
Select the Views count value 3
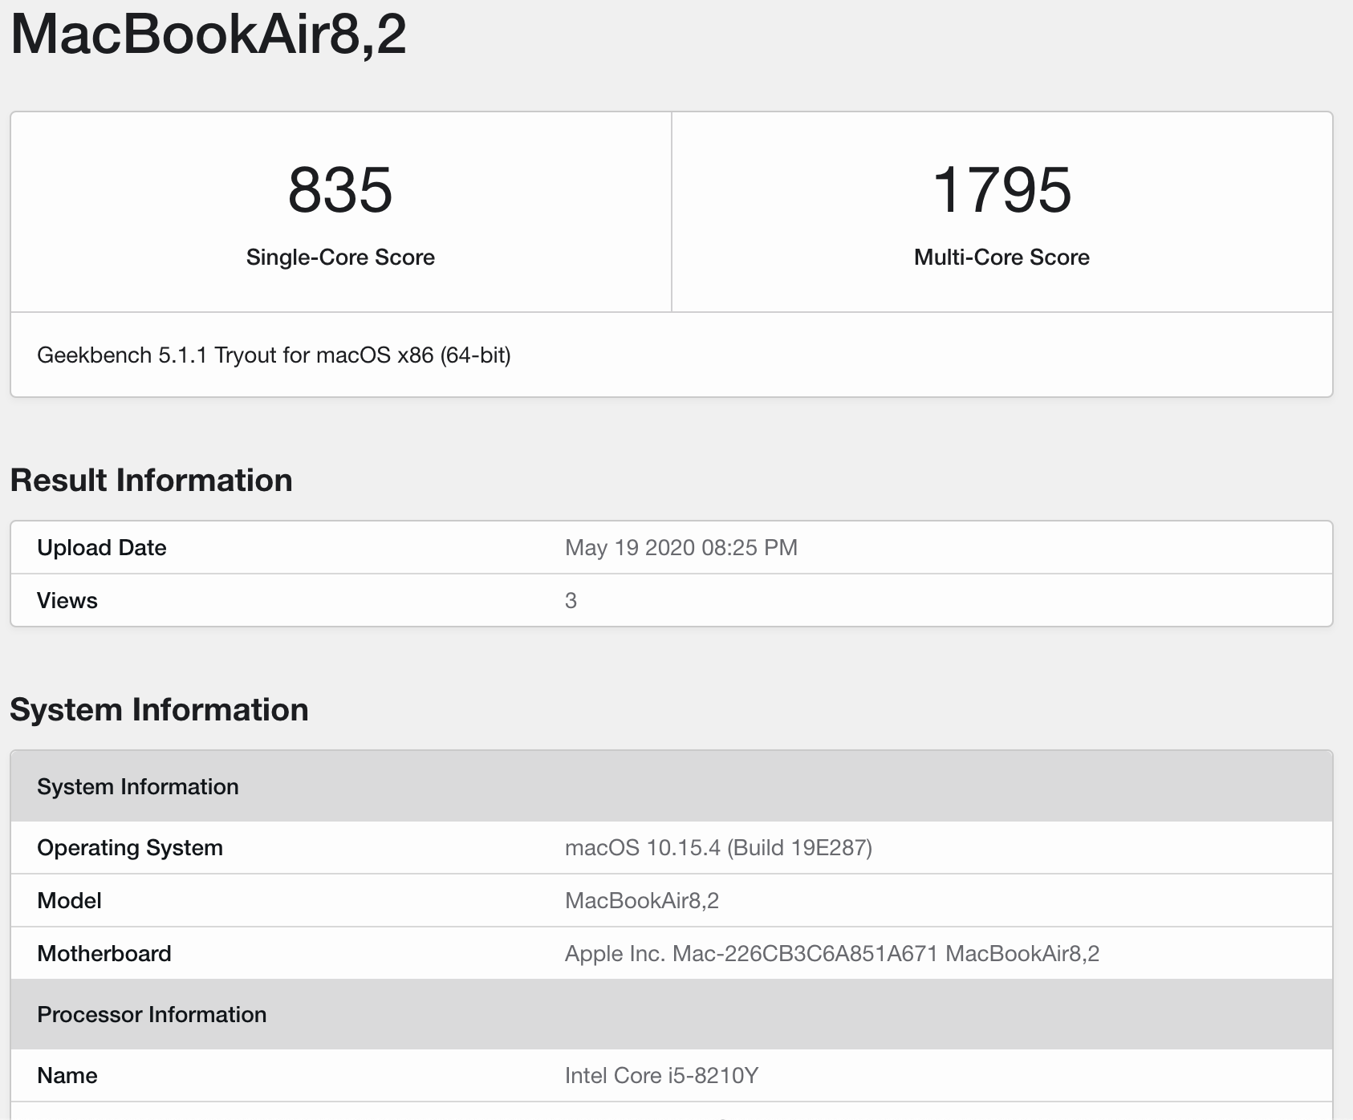pos(571,600)
